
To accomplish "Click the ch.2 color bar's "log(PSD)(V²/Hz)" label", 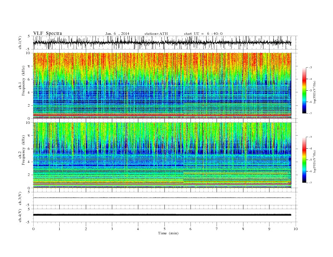I will point(314,161).
